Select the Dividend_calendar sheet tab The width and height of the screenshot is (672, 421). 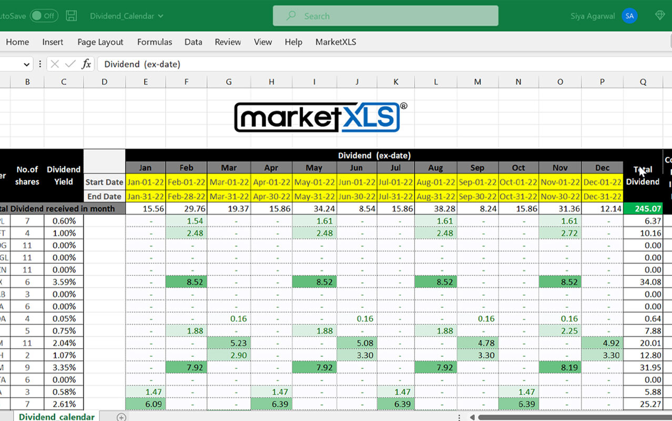(57, 417)
